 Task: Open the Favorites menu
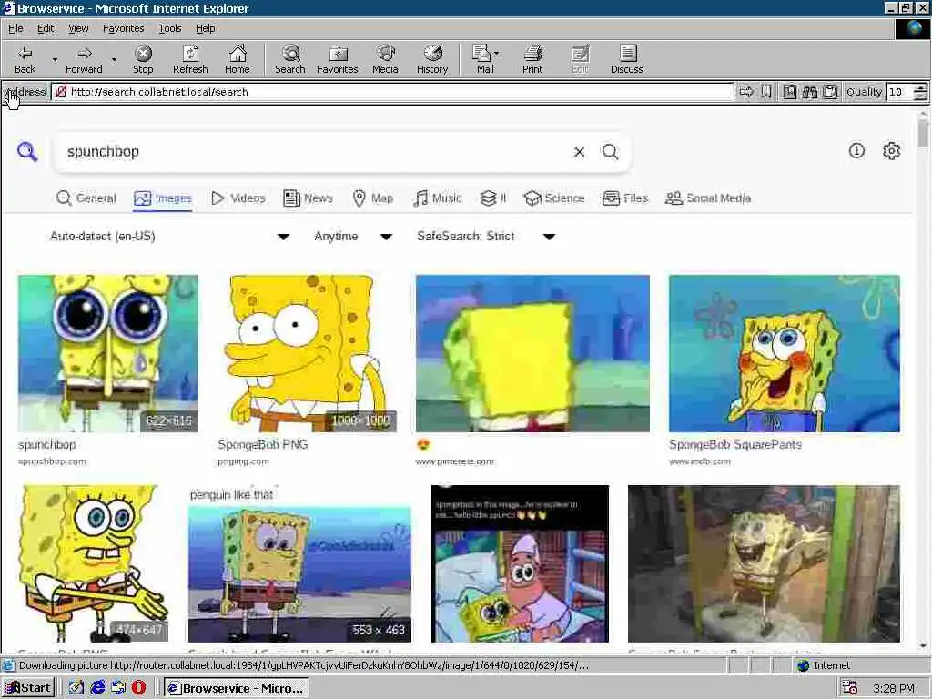(123, 28)
